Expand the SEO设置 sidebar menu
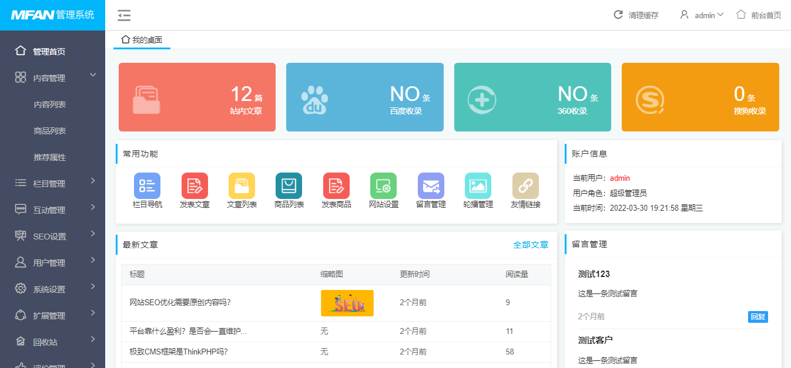Viewport: 791px width, 368px height. click(x=53, y=237)
